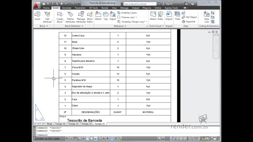253x142 pixels.
Task: Click the Insert block tool icon
Action: tap(38, 16)
